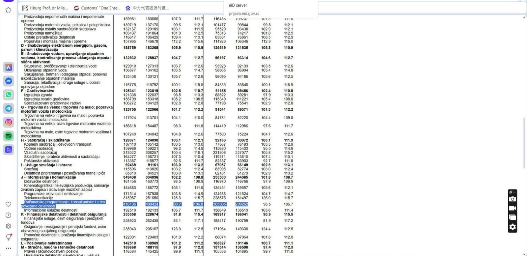Screen dimensions: 527x256
Task: Click the highlighted value 299262
Action: (241, 204)
